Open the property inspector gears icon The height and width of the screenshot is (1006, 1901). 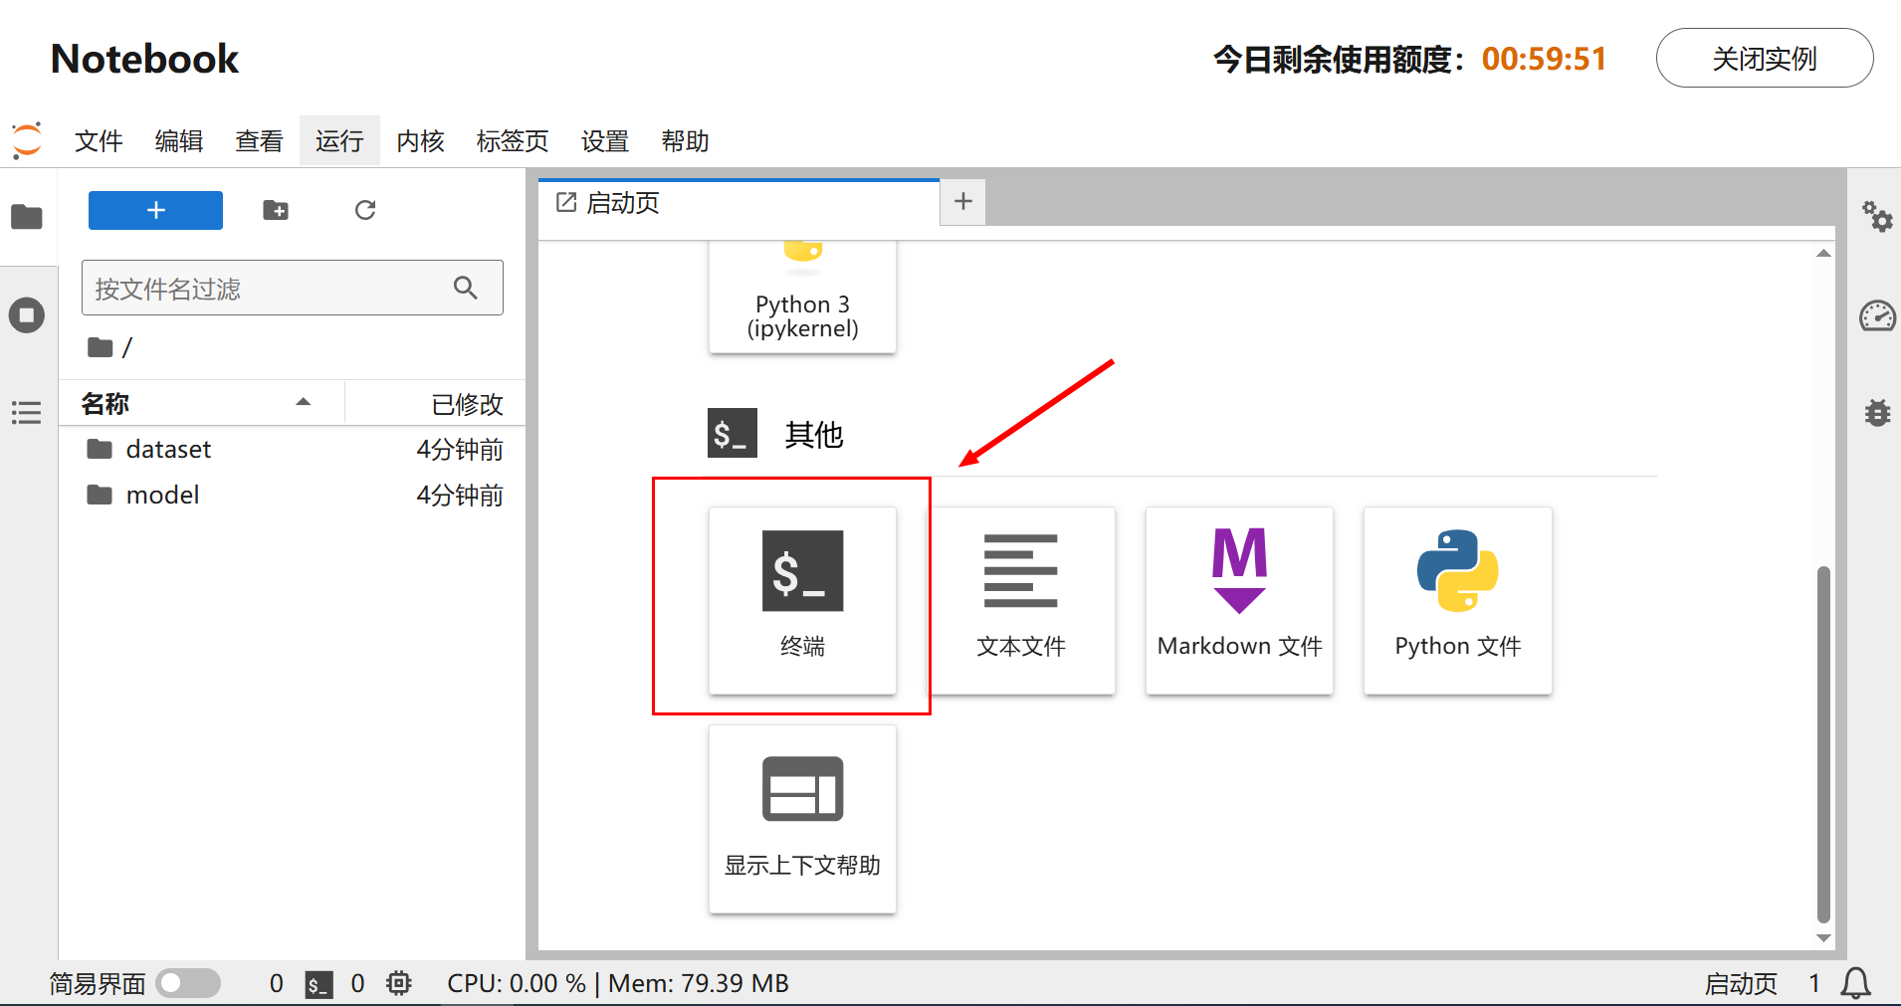click(1877, 216)
